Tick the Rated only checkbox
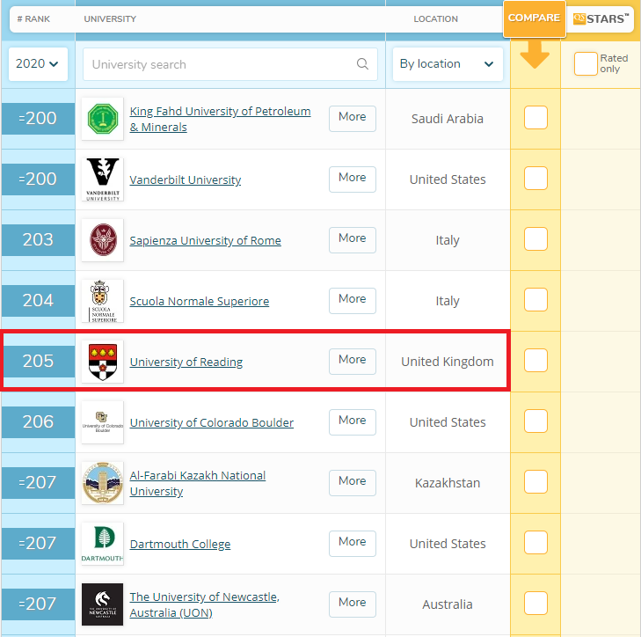 (x=586, y=64)
